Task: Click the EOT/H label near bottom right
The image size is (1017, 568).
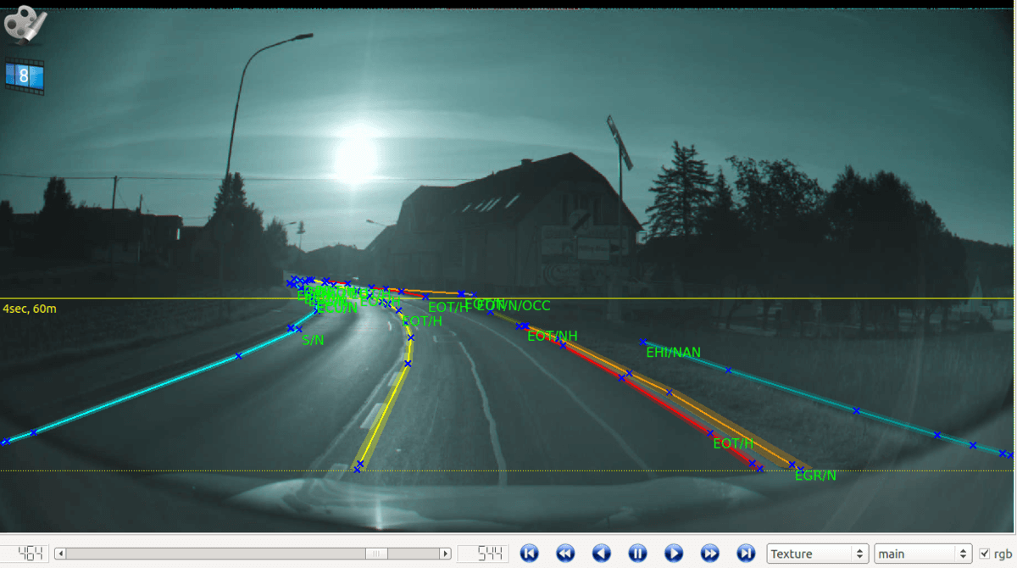Action: point(733,443)
